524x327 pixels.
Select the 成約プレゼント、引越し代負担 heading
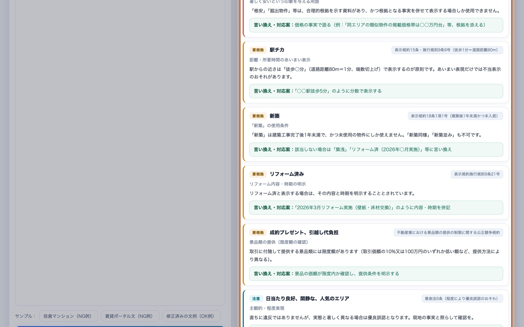tap(304, 233)
